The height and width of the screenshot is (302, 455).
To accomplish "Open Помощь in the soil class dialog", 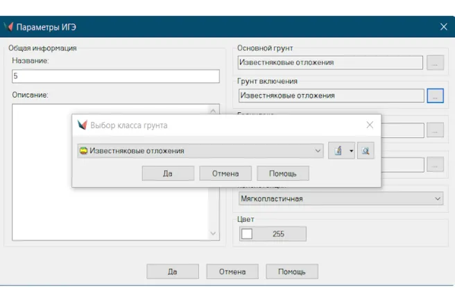I will 282,173.
